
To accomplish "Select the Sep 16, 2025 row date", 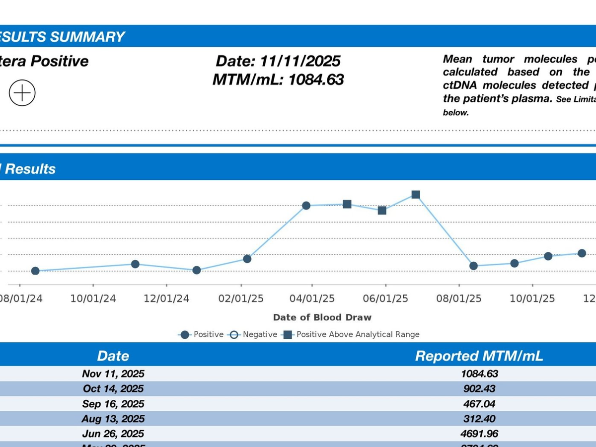I will 113,404.
